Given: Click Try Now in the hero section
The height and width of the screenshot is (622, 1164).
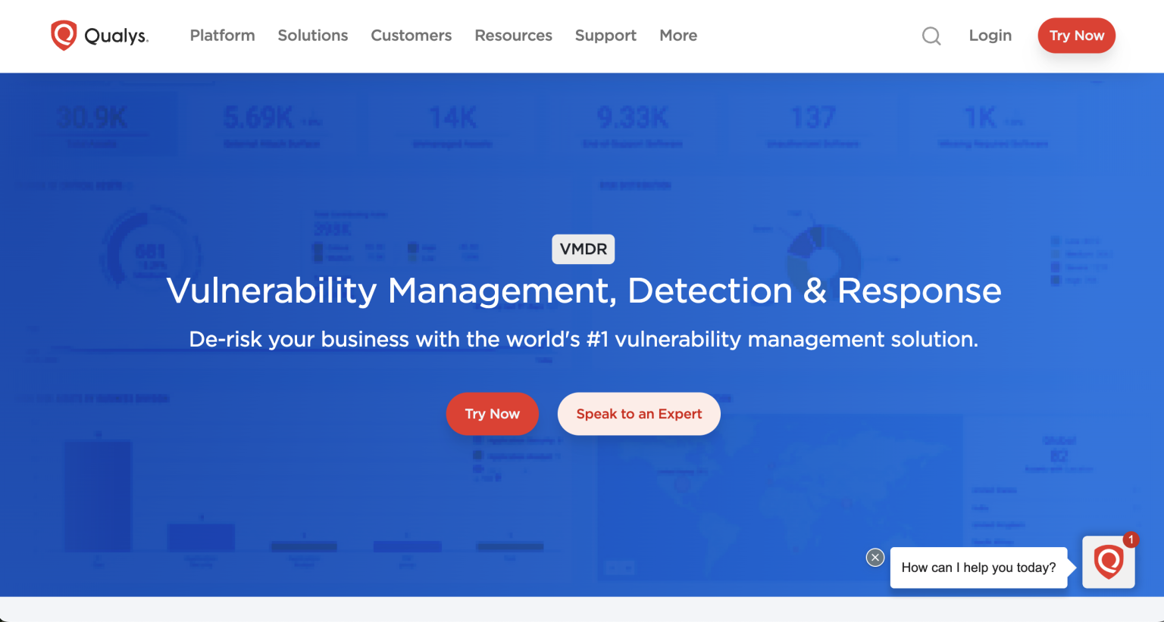Looking at the screenshot, I should pos(492,414).
